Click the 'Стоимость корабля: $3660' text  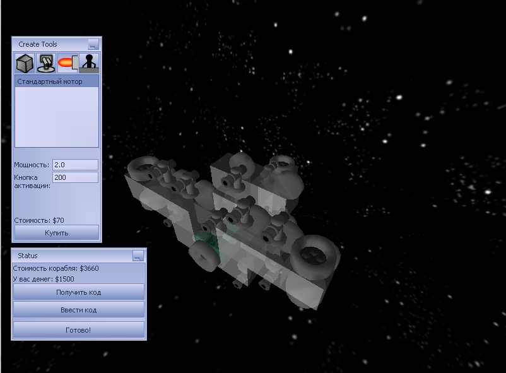click(x=56, y=268)
